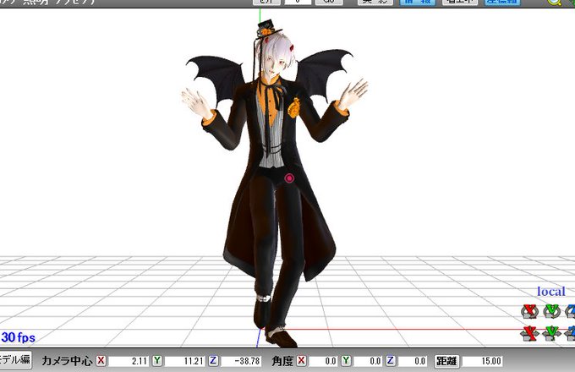
Task: Click the '30 fps' indicator text
Action: 19,337
